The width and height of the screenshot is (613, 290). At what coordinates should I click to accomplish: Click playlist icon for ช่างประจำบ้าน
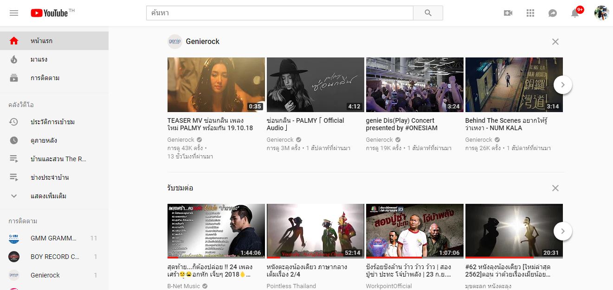click(14, 177)
